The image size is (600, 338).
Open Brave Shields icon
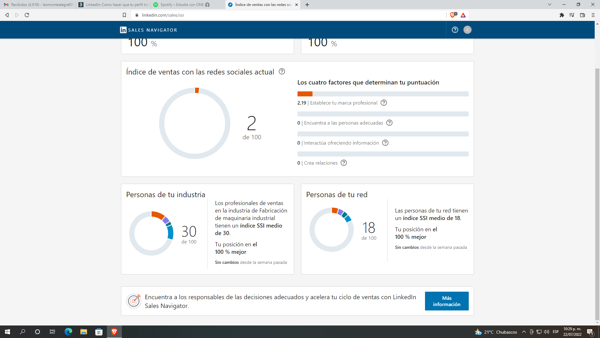(453, 15)
